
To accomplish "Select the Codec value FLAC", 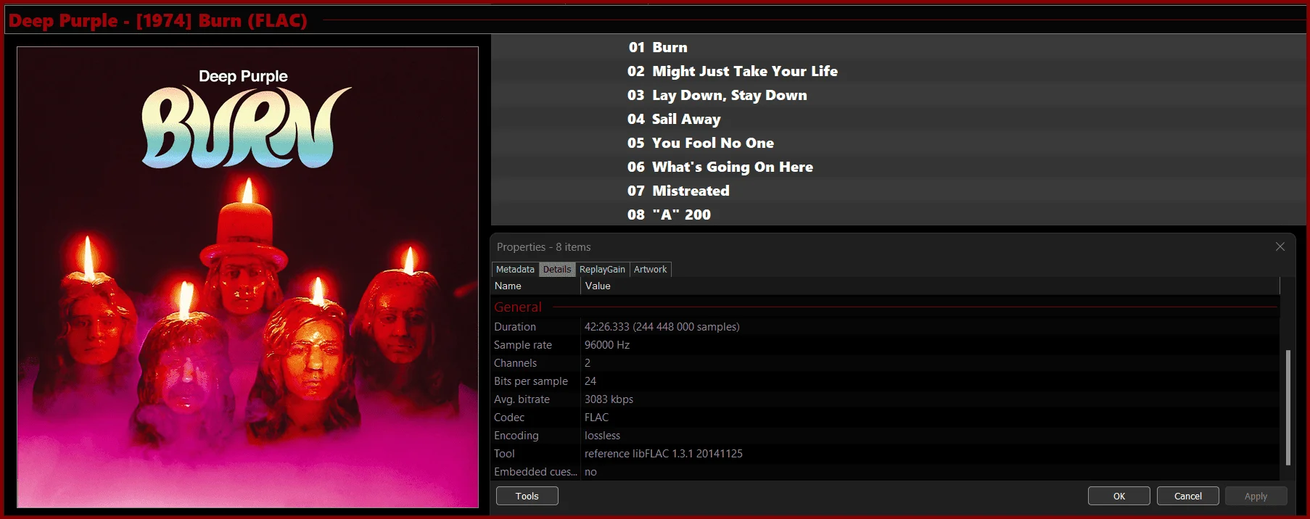I will click(x=596, y=418).
